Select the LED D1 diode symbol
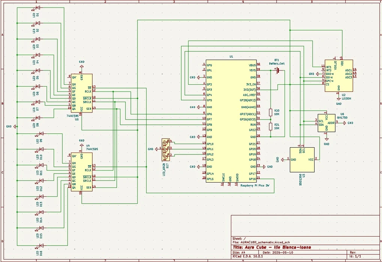Screen dimensions: 382x262 (x=38, y=8)
